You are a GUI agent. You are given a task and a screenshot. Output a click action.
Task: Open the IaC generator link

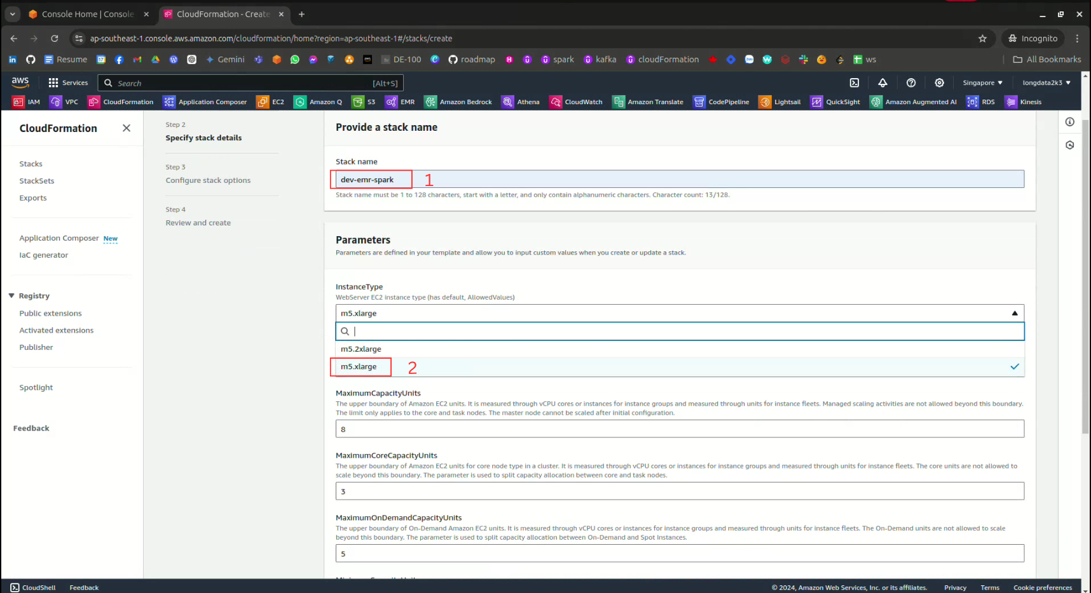(x=43, y=255)
